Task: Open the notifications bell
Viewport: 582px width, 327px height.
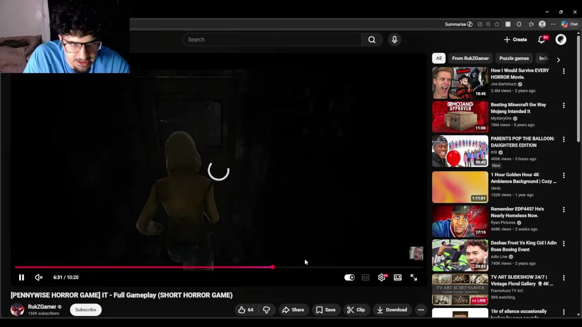Action: (x=542, y=40)
